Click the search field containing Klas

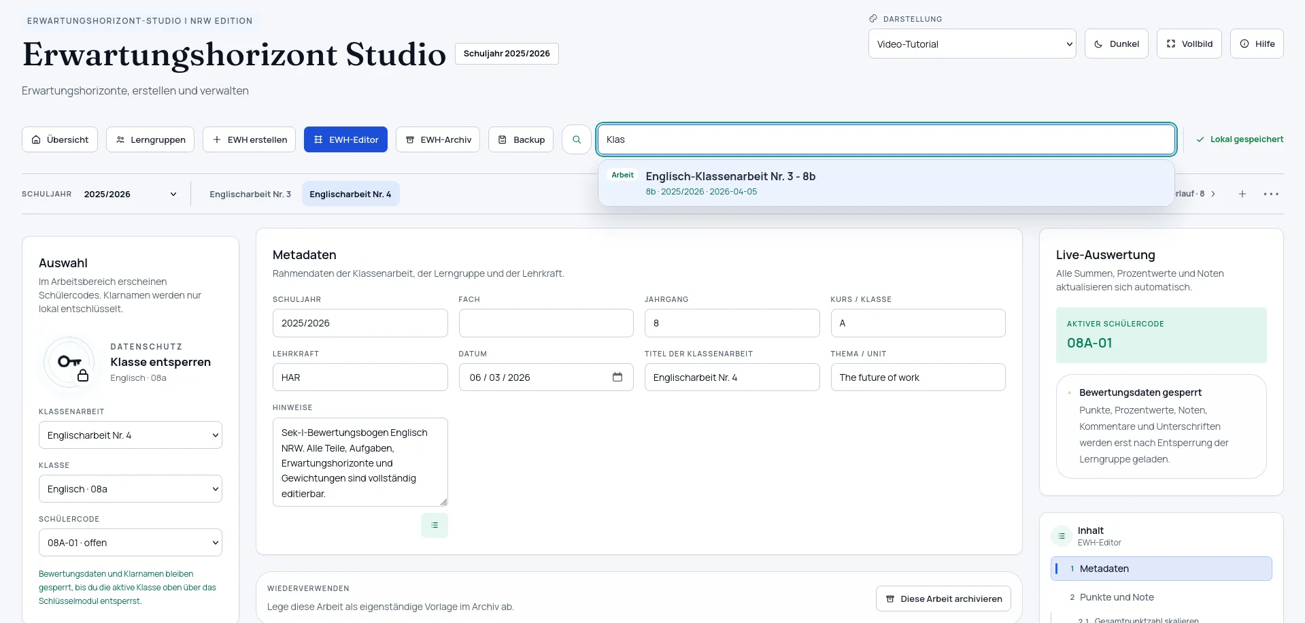tap(886, 139)
